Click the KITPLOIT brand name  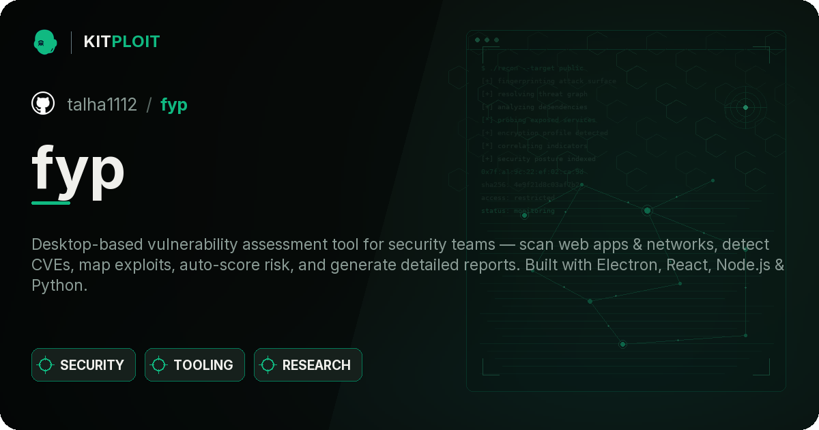tap(121, 42)
